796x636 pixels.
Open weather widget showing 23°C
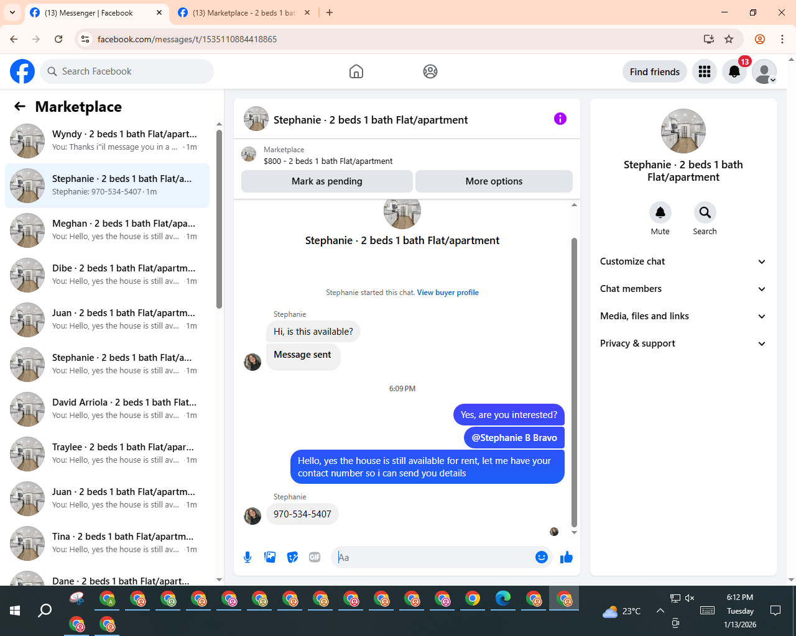621,611
